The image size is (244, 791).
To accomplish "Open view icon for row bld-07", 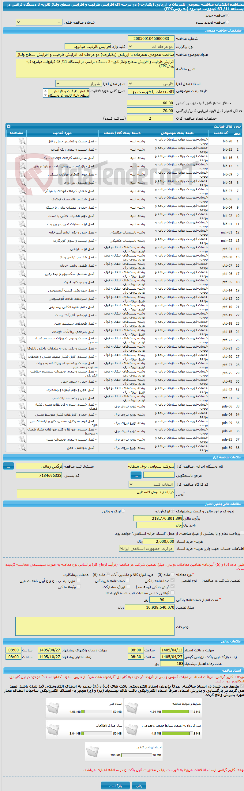I will [22, 191].
